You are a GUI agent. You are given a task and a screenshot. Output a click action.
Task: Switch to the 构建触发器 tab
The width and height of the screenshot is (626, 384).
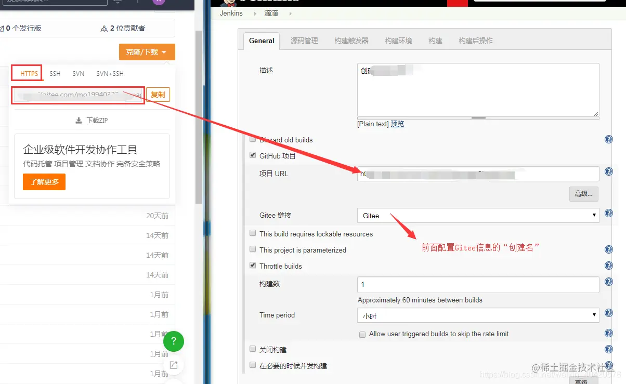click(x=351, y=41)
